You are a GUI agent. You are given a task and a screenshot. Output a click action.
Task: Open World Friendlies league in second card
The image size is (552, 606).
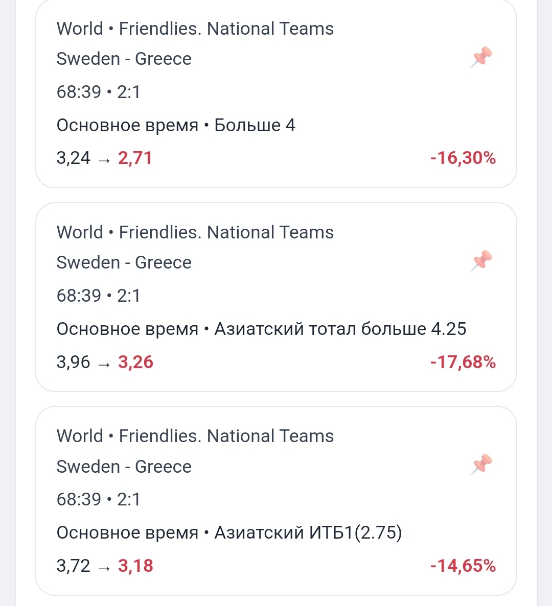click(x=195, y=232)
